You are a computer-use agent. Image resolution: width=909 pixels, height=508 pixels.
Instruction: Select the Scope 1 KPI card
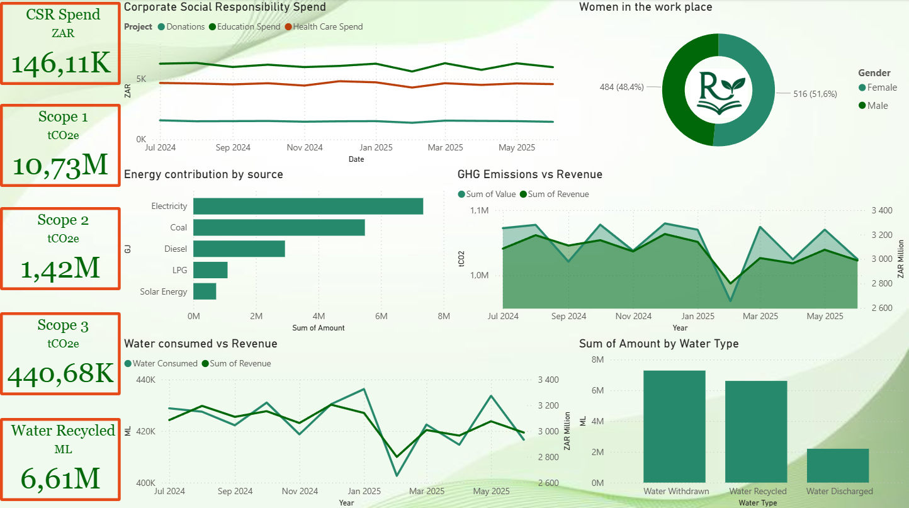(x=60, y=145)
